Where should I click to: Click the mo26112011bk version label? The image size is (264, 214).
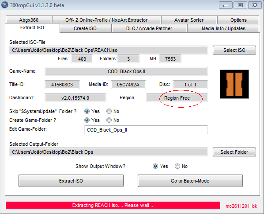(241, 206)
